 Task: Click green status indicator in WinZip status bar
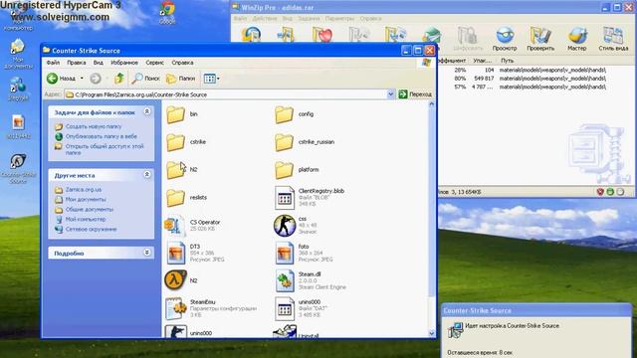(610, 192)
